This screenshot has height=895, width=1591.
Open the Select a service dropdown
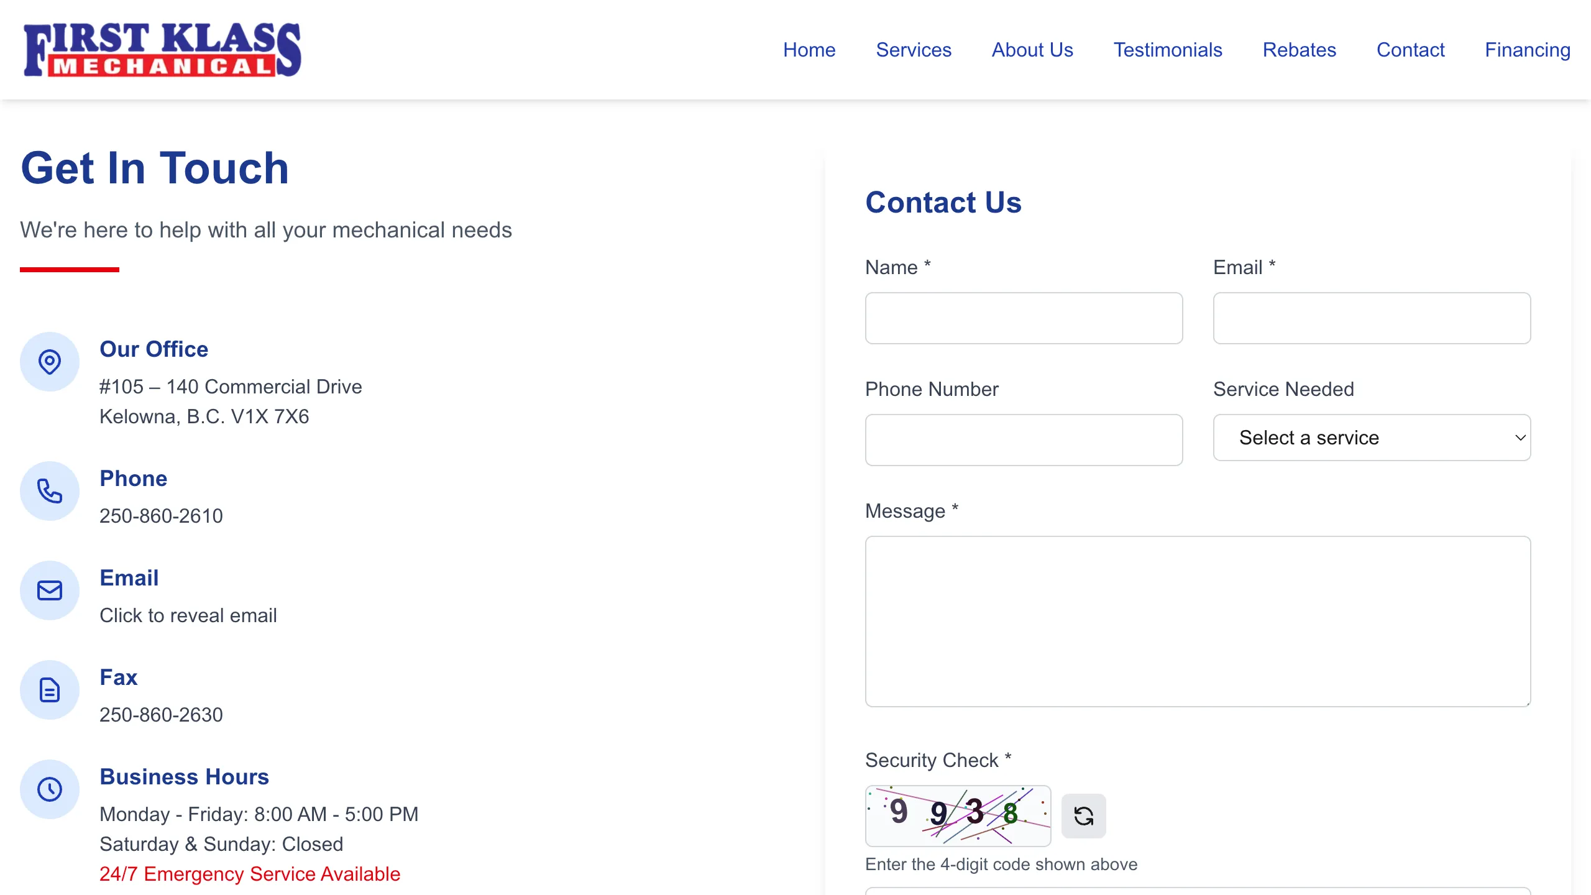point(1372,438)
